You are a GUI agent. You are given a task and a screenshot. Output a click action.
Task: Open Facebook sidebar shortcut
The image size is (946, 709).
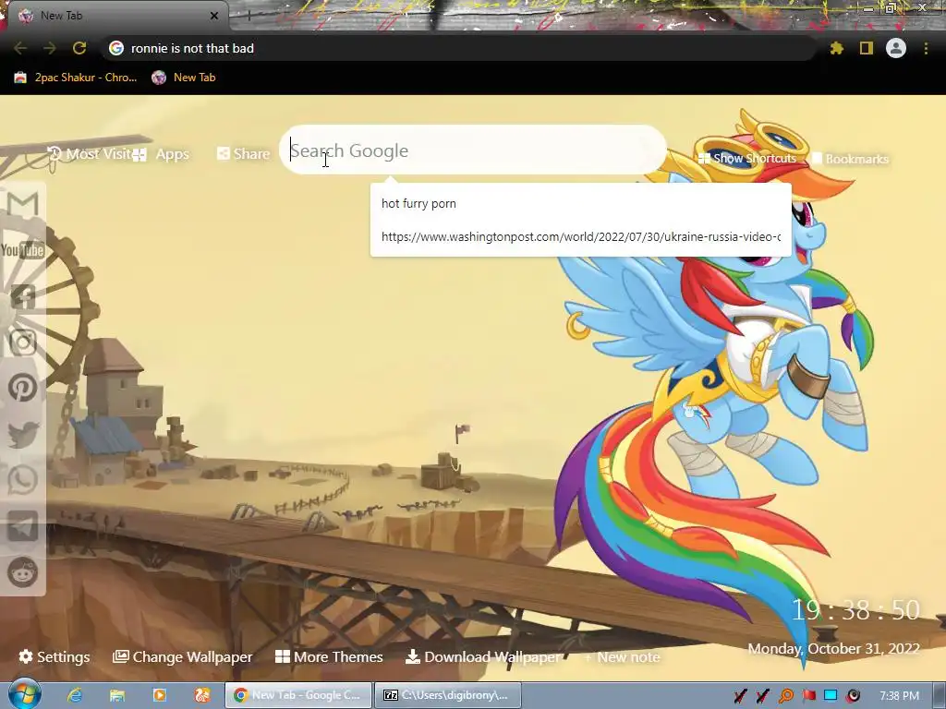pos(23,296)
